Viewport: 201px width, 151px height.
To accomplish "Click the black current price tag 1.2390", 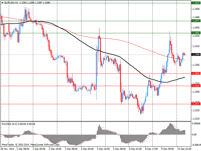I will point(196,55).
